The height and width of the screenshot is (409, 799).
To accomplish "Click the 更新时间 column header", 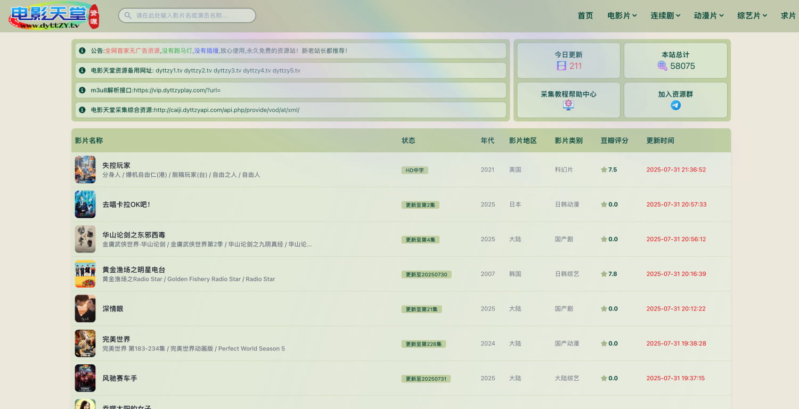I will tap(661, 141).
